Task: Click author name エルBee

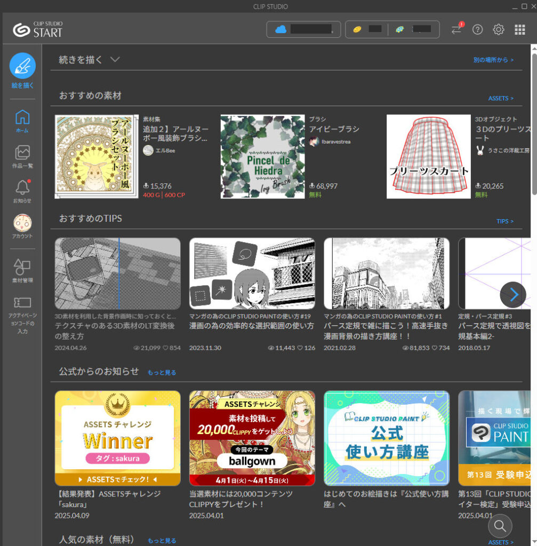Action: [x=165, y=150]
